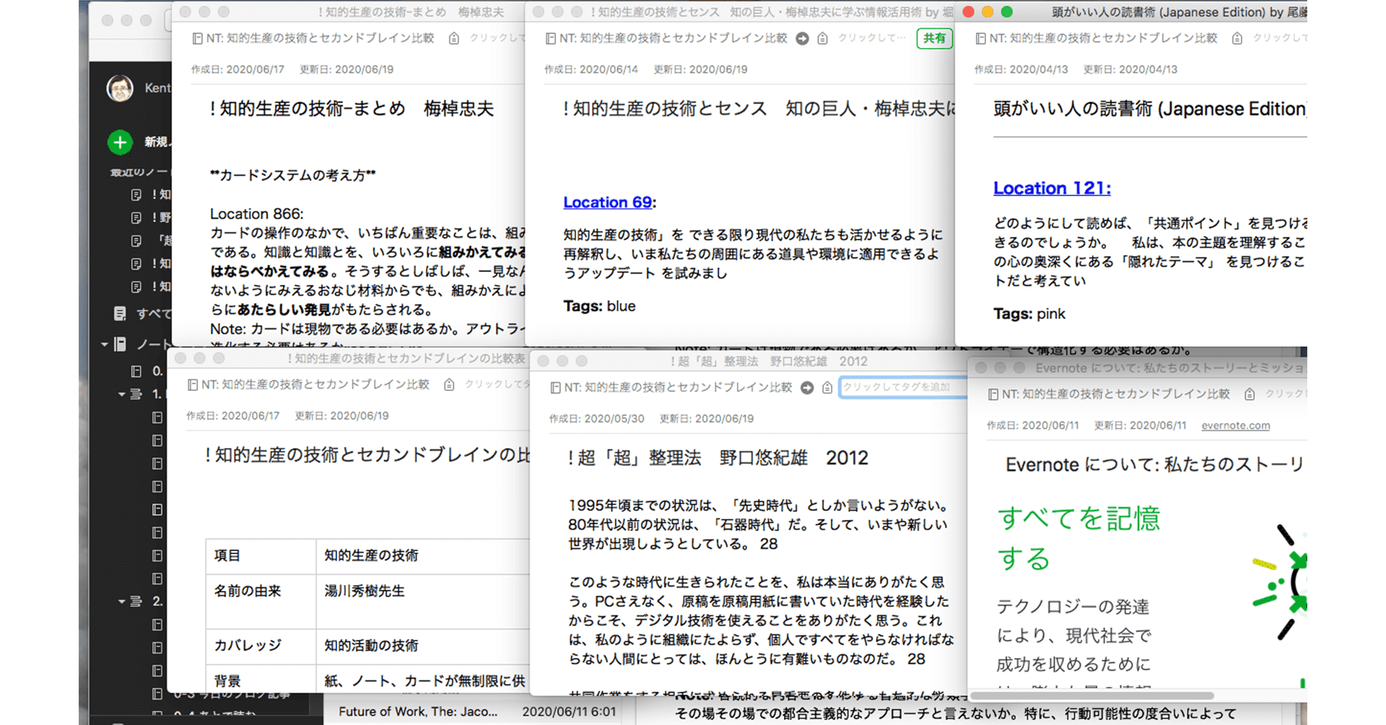1386x725 pixels.
Task: Click lock icon in 頭がいい人の読書術 window
Action: 1237,38
